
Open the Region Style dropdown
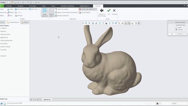tap(52, 12)
